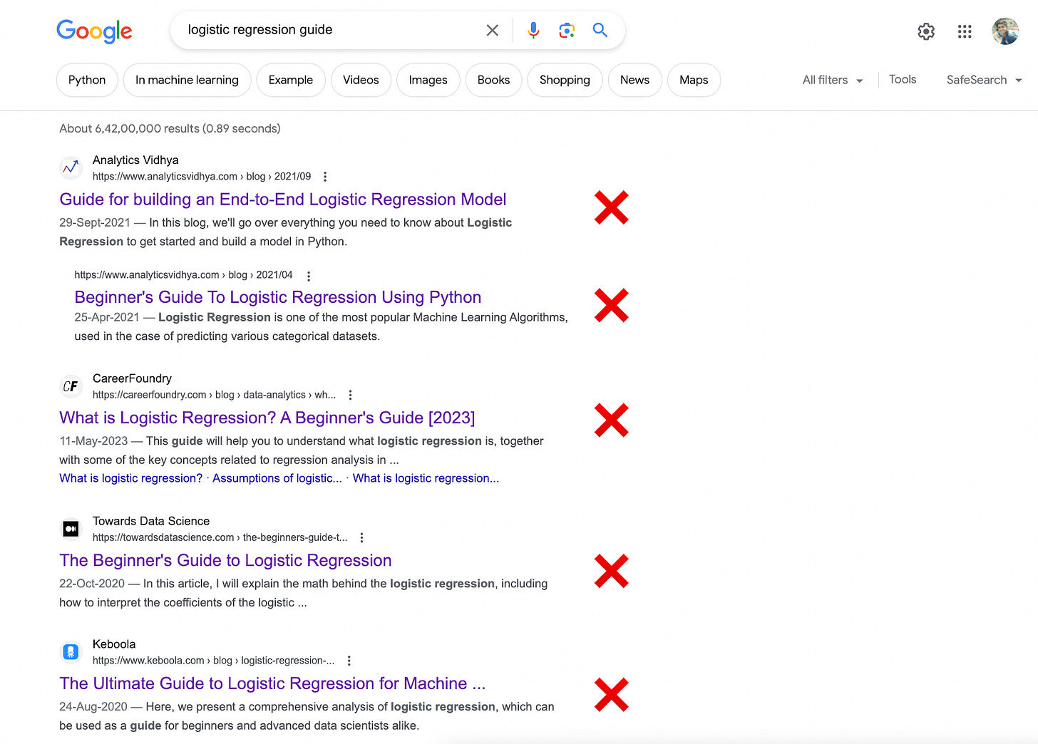
Task: Open The Beginner's Guide to Logistic Regression
Action: [x=225, y=561]
